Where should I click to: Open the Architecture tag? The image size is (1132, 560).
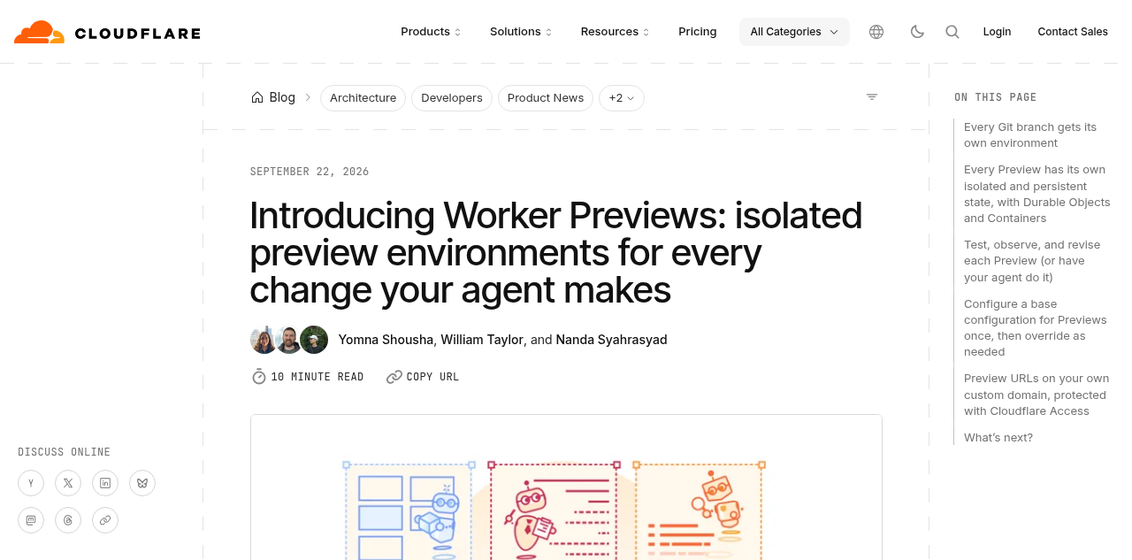[363, 98]
